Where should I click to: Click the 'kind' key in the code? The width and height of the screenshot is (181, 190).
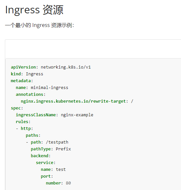[16, 74]
